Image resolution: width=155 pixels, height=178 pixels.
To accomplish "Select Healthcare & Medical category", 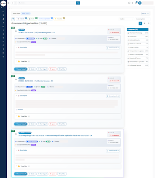I will 138,44.
